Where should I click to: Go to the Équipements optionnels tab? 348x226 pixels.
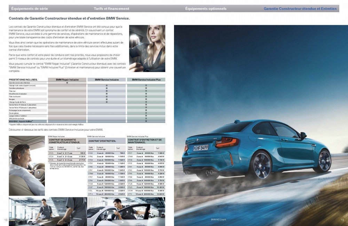pos(206,9)
